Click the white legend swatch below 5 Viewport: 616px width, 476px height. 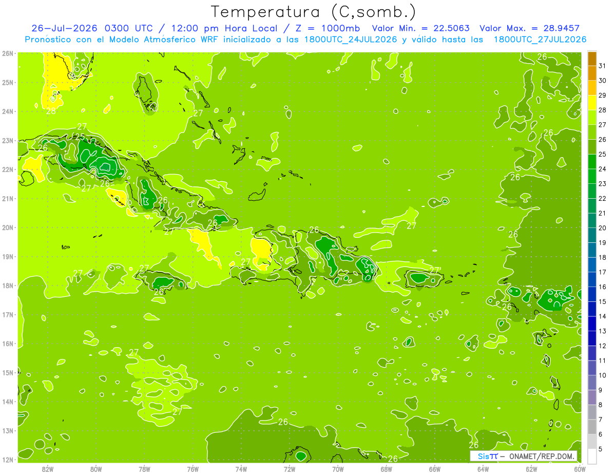click(x=592, y=456)
